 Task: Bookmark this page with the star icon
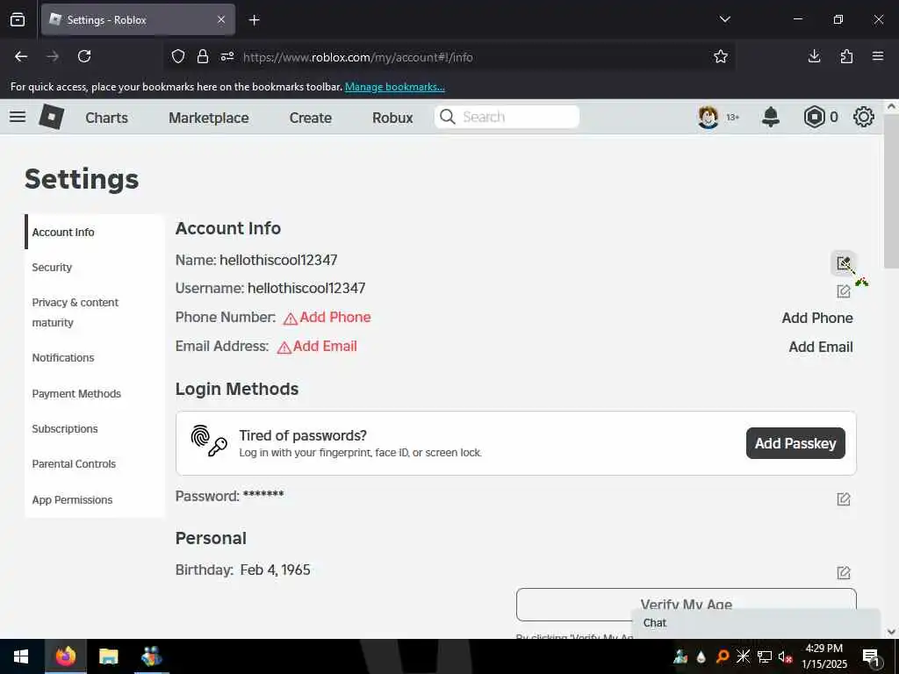pyautogui.click(x=721, y=56)
